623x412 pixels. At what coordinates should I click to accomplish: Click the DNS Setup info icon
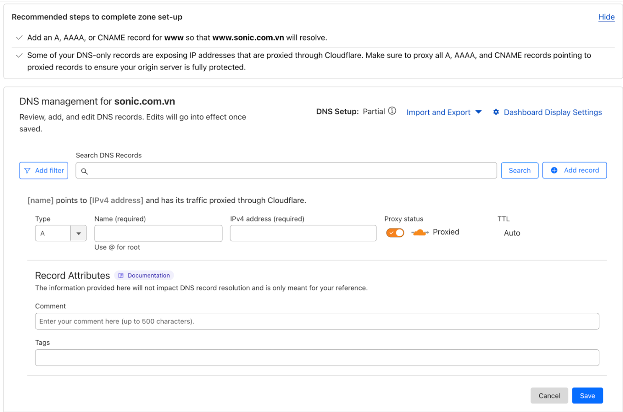pos(392,111)
